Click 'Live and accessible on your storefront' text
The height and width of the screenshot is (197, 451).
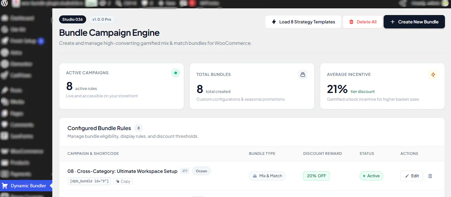(x=102, y=96)
